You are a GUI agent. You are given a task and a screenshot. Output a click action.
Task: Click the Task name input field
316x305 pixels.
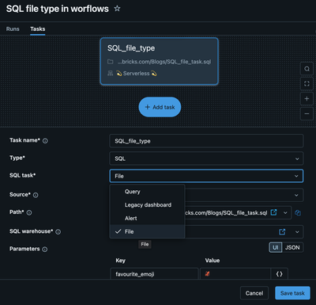206,141
